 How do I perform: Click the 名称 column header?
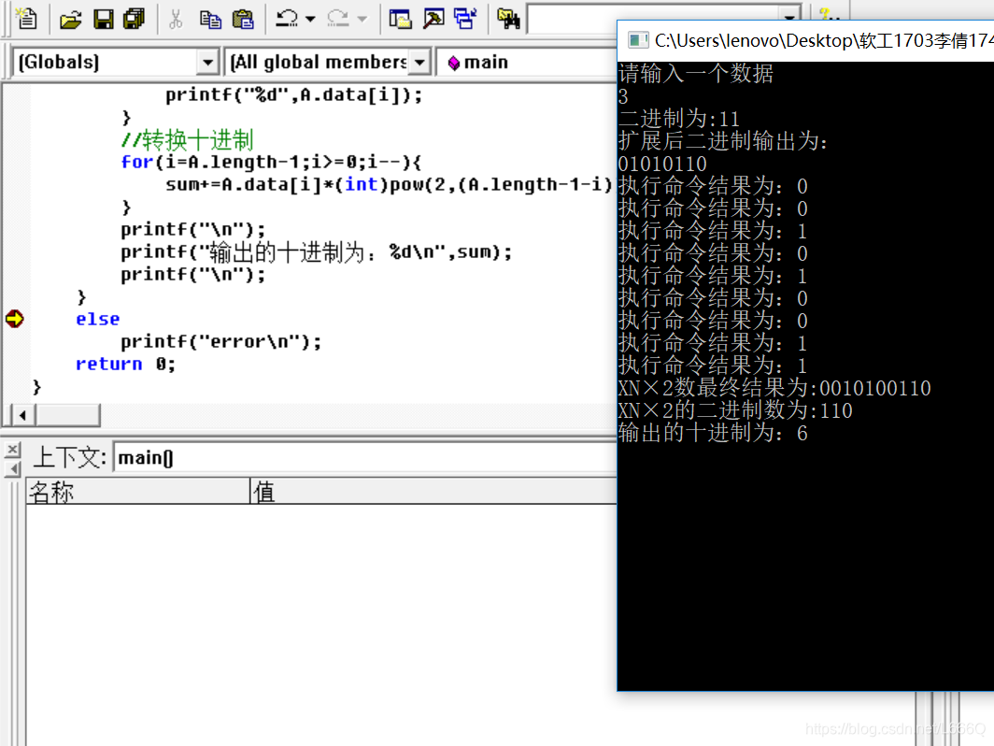tap(137, 492)
